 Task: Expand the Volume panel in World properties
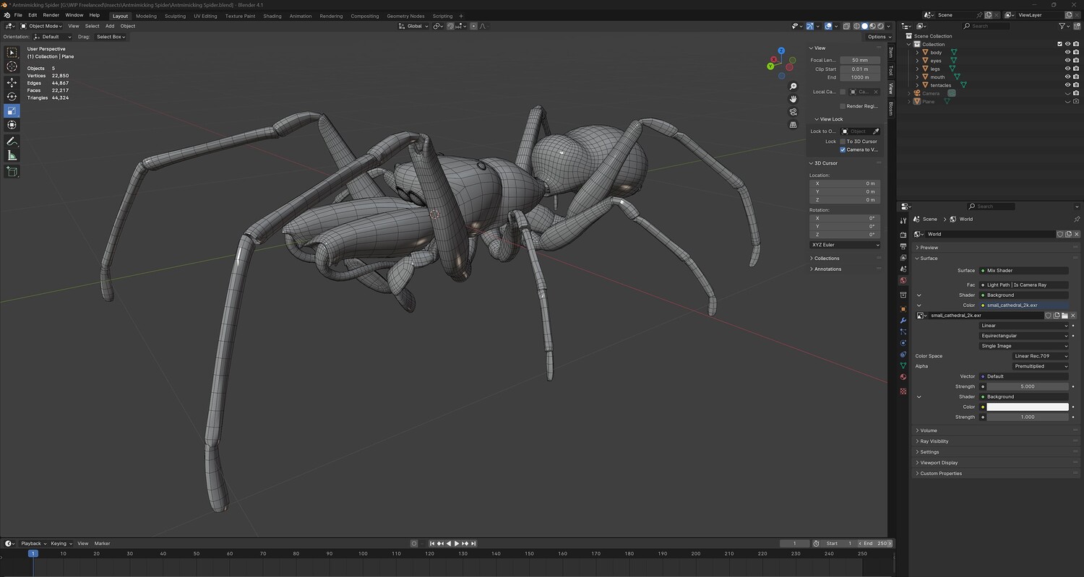tap(929, 430)
